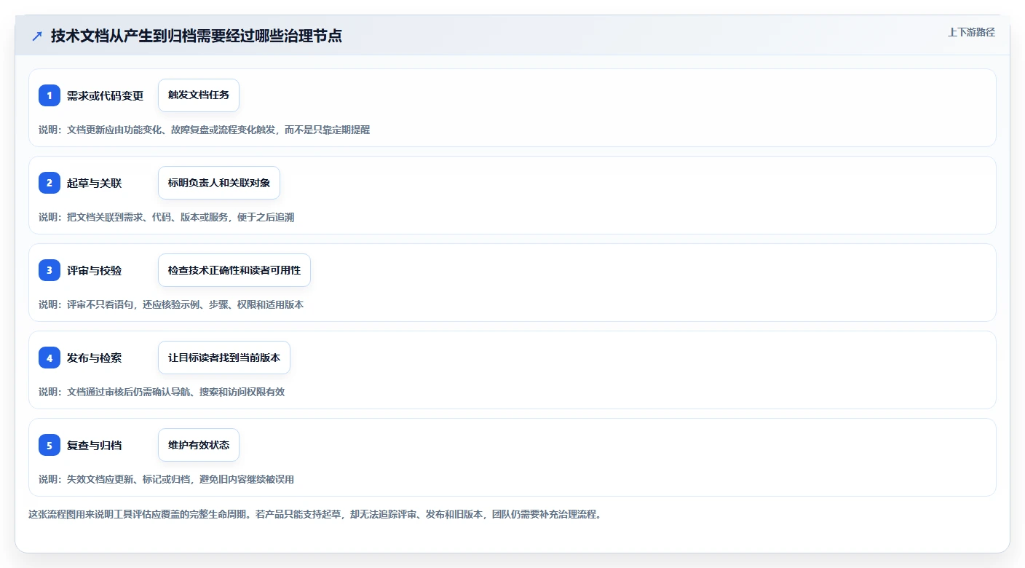Click the 标明负责人和关联对象 pill
The height and width of the screenshot is (568, 1025).
click(219, 183)
